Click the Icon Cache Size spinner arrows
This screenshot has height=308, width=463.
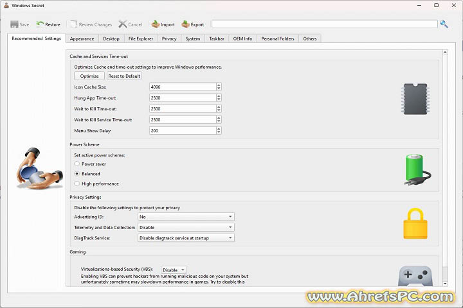tap(219, 87)
